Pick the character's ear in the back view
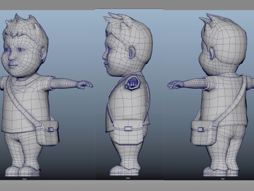Image resolution: width=254 pixels, height=191 pixels. tap(212, 53)
